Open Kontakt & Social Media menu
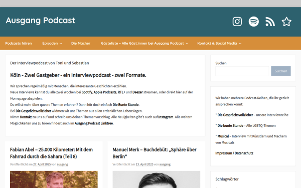The height and width of the screenshot is (188, 301). [217, 43]
